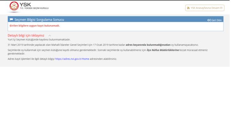This screenshot has height=135, width=240.
Task: Expand Detaylı bilgi için tıklayınız section
Action: pos(26,35)
